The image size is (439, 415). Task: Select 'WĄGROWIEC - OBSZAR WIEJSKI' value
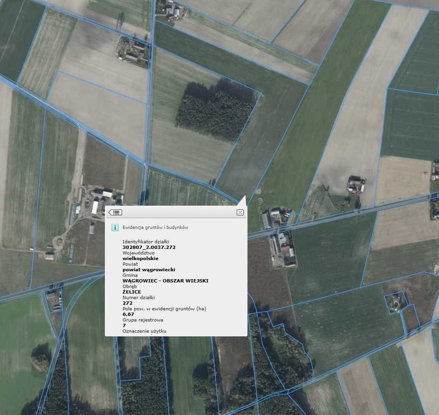(x=165, y=281)
